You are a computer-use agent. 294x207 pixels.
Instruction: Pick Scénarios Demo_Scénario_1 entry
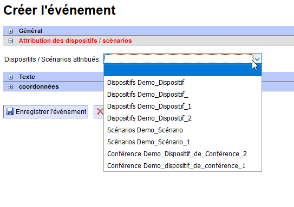[182, 142]
